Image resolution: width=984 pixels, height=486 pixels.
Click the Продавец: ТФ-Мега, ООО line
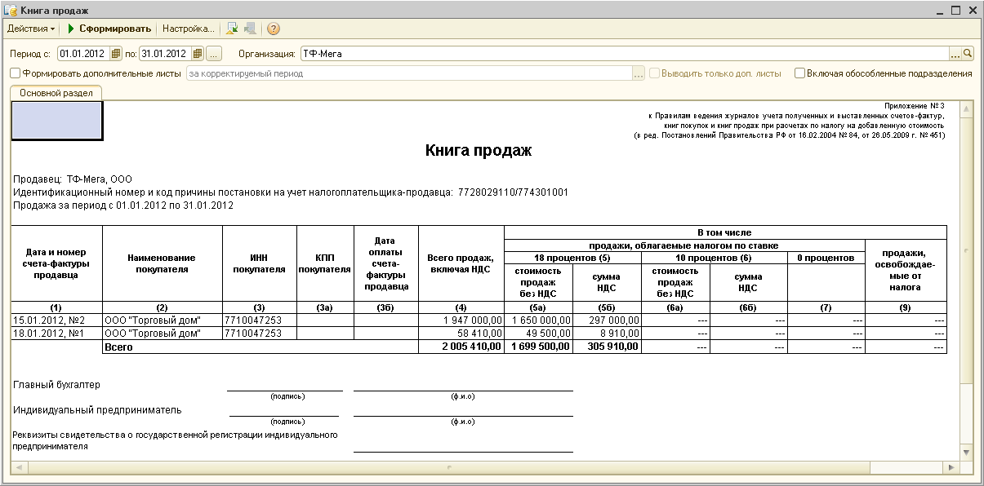[x=73, y=179]
